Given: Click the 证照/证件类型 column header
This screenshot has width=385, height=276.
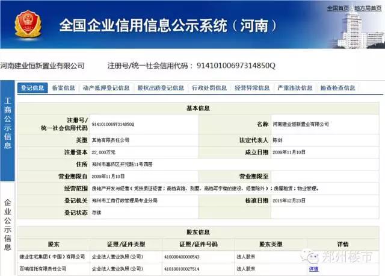Looking at the screenshot, I should click(126, 244).
